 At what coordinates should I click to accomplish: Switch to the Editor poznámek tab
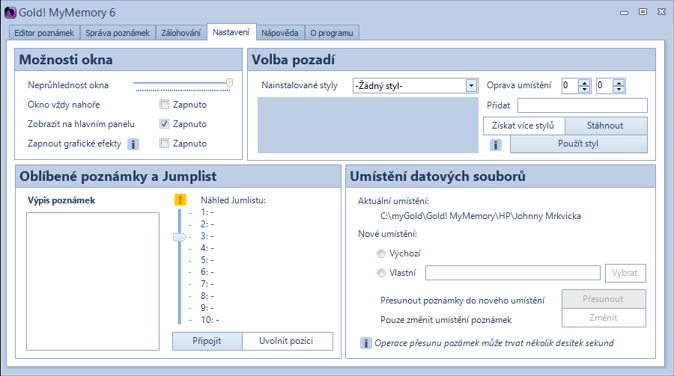44,33
